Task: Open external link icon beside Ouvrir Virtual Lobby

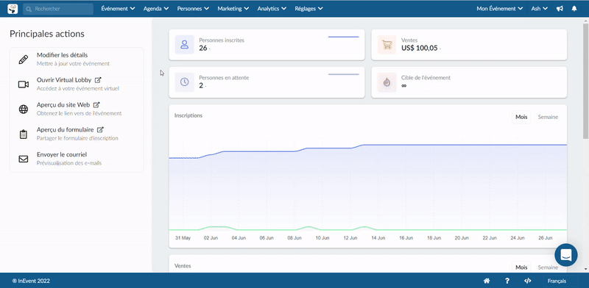Action: [98, 80]
